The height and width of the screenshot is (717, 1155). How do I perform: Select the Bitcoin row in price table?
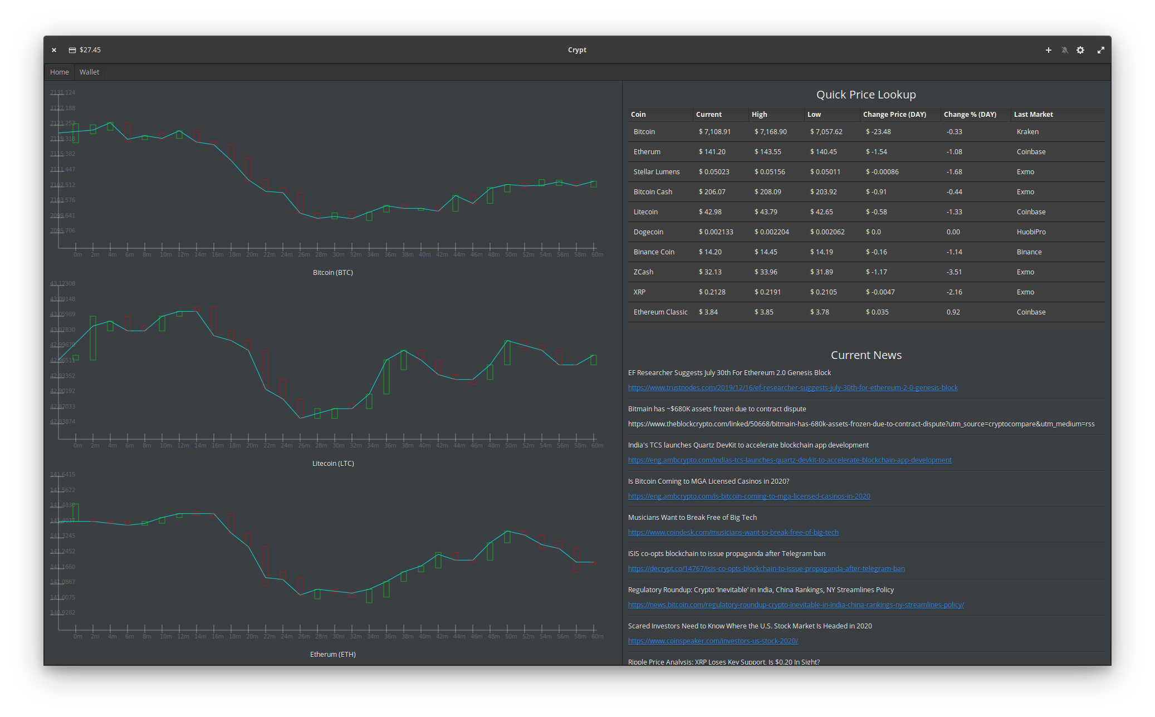pos(866,132)
